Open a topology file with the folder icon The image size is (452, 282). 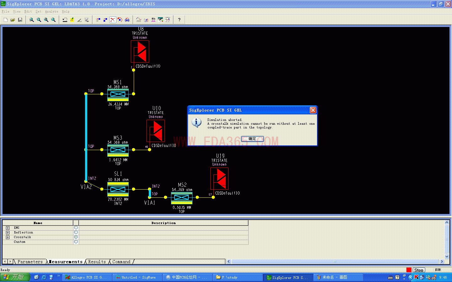click(13, 20)
